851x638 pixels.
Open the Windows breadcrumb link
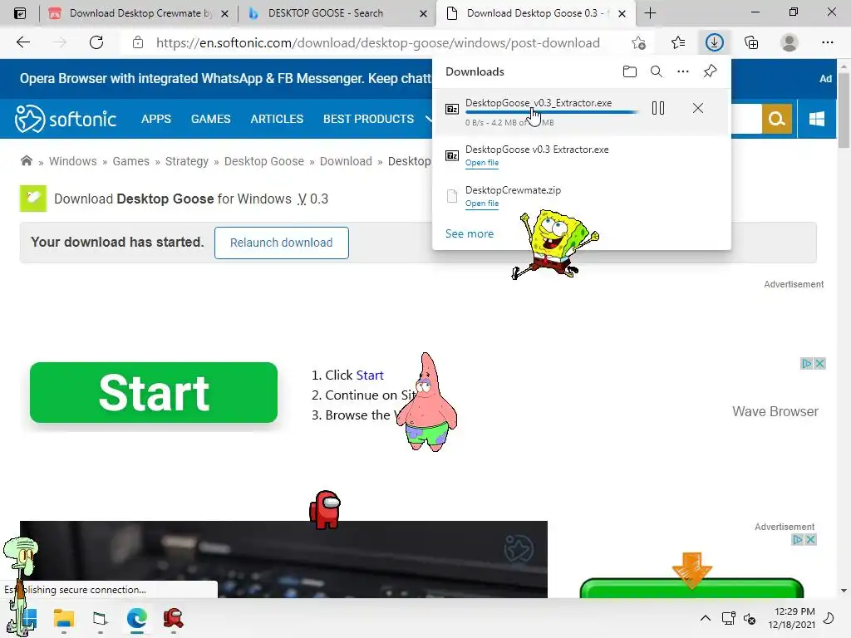(x=73, y=161)
